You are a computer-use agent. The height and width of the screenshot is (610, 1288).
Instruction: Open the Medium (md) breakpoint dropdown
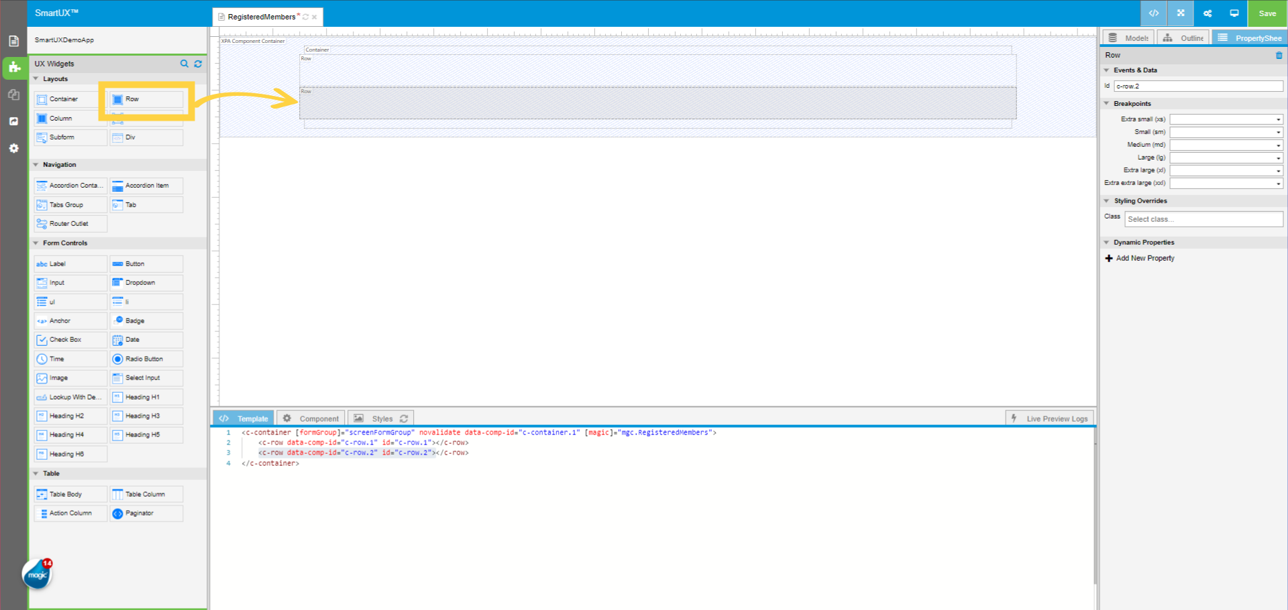1226,145
